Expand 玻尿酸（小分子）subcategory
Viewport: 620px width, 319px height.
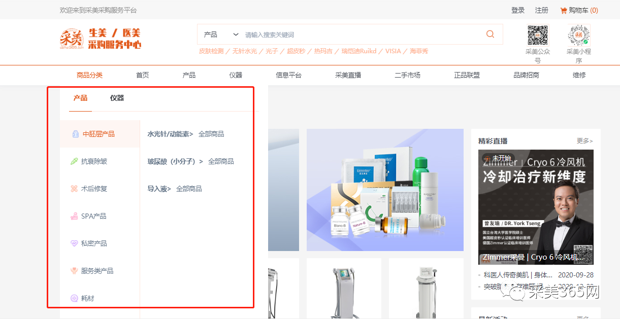175,161
